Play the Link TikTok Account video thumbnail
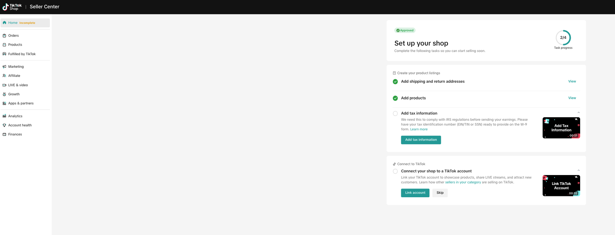Screen dimensions: 615x235 pos(561,186)
